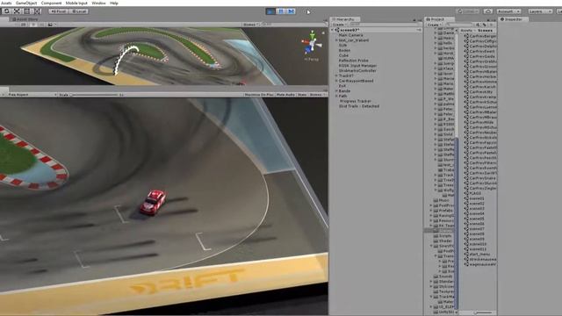562x316 pixels.
Task: Open the Free Aspect dropdown
Action: pyautogui.click(x=32, y=95)
